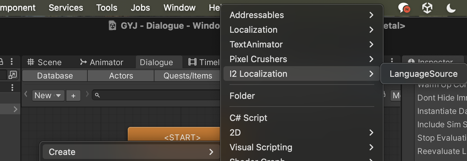
Task: Click the Actors toolbar button
Action: click(121, 76)
